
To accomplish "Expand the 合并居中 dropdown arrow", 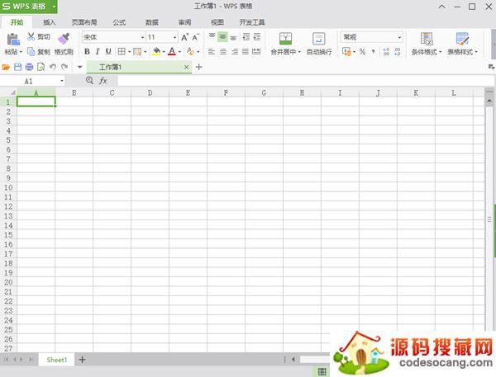I will (x=299, y=52).
